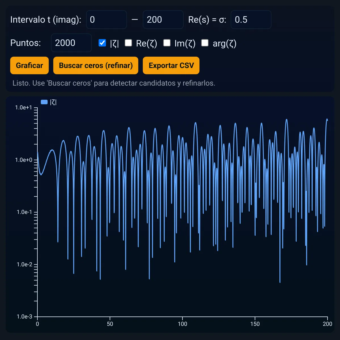The image size is (340, 340).
Task: Click the y-axis label 1.0e-2
Action: [24, 264]
